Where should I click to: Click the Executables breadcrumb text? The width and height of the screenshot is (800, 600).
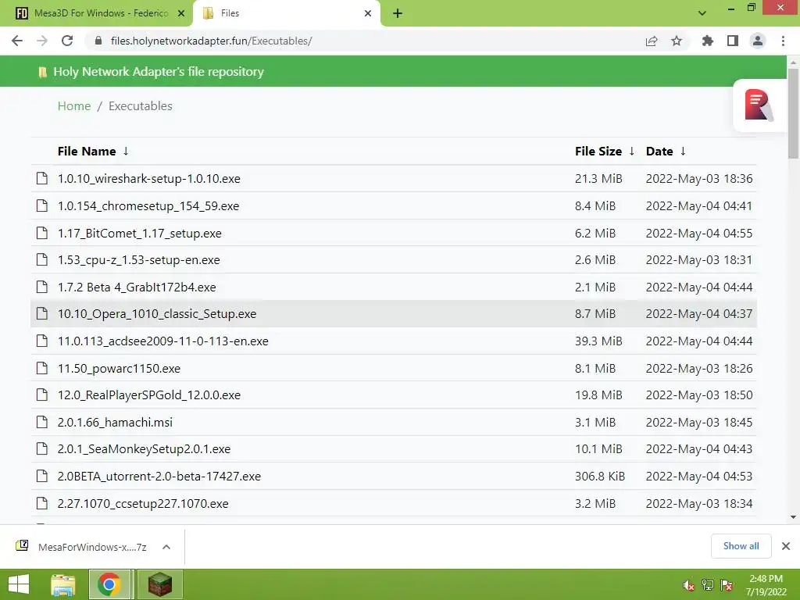(x=141, y=106)
